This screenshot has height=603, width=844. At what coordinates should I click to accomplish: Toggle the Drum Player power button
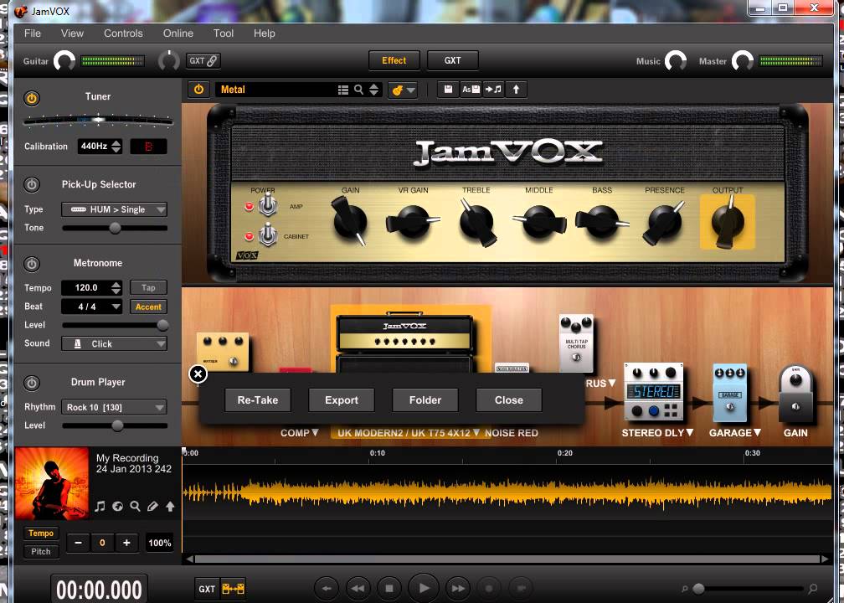32,383
